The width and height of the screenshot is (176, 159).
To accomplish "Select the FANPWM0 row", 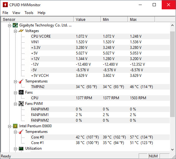I will tap(100, 109).
